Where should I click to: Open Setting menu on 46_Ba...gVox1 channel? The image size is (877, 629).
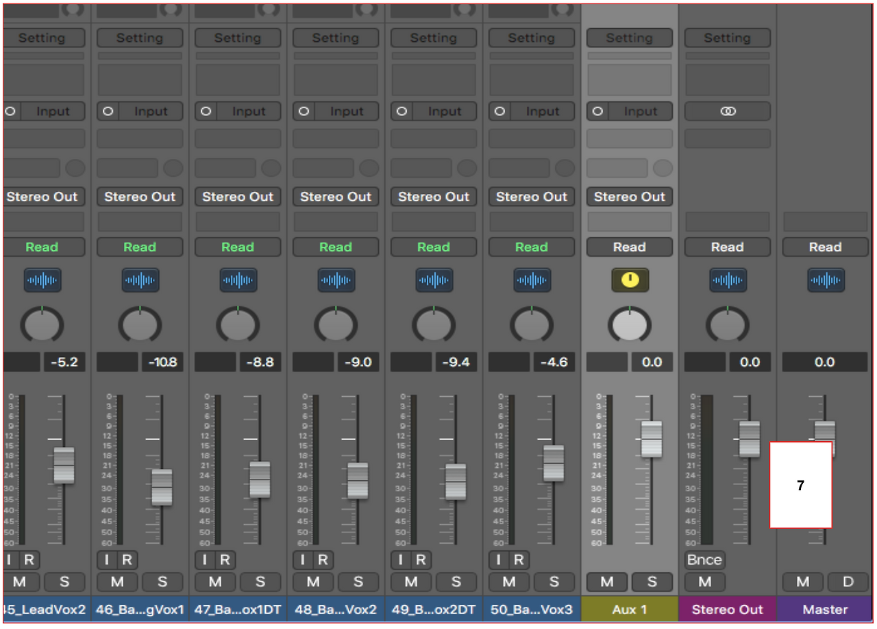(140, 38)
